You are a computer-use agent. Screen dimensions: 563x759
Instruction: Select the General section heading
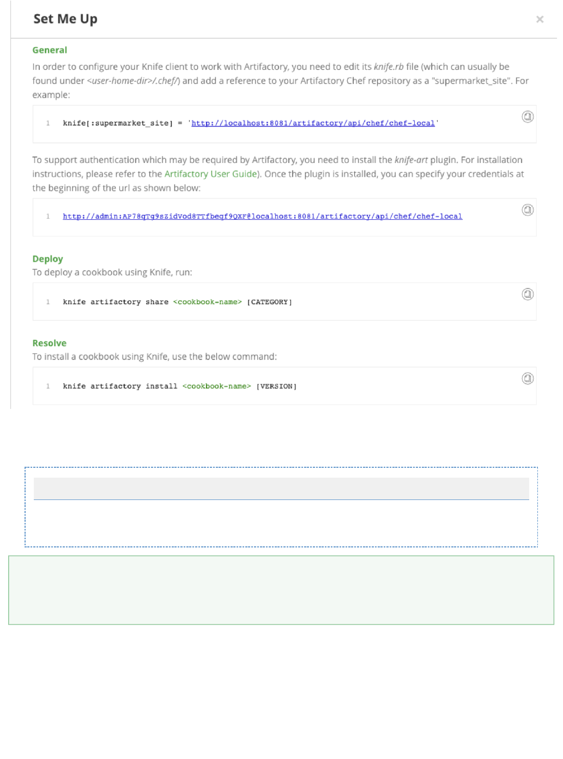[x=50, y=50]
